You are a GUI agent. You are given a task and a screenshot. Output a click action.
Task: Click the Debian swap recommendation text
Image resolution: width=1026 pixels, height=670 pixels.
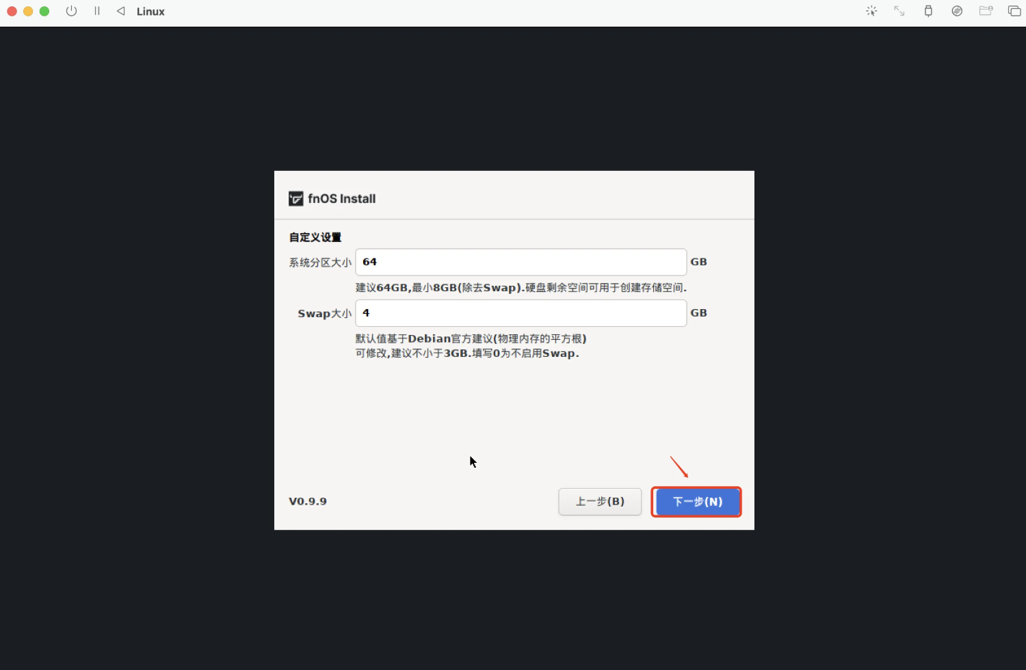coord(471,338)
